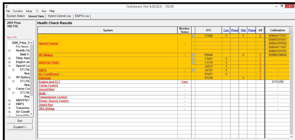Click the Com monitor status link
The image size is (295, 140).
pyautogui.click(x=184, y=82)
